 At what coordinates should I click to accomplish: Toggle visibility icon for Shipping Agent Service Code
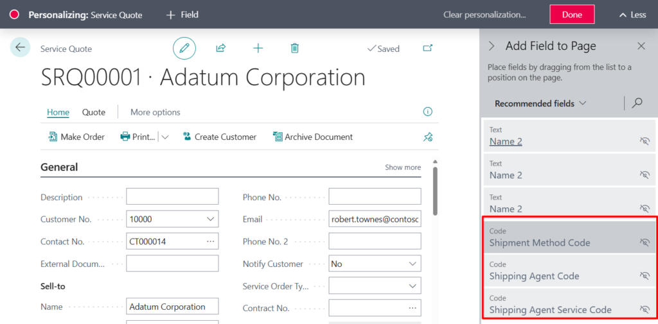coord(645,310)
